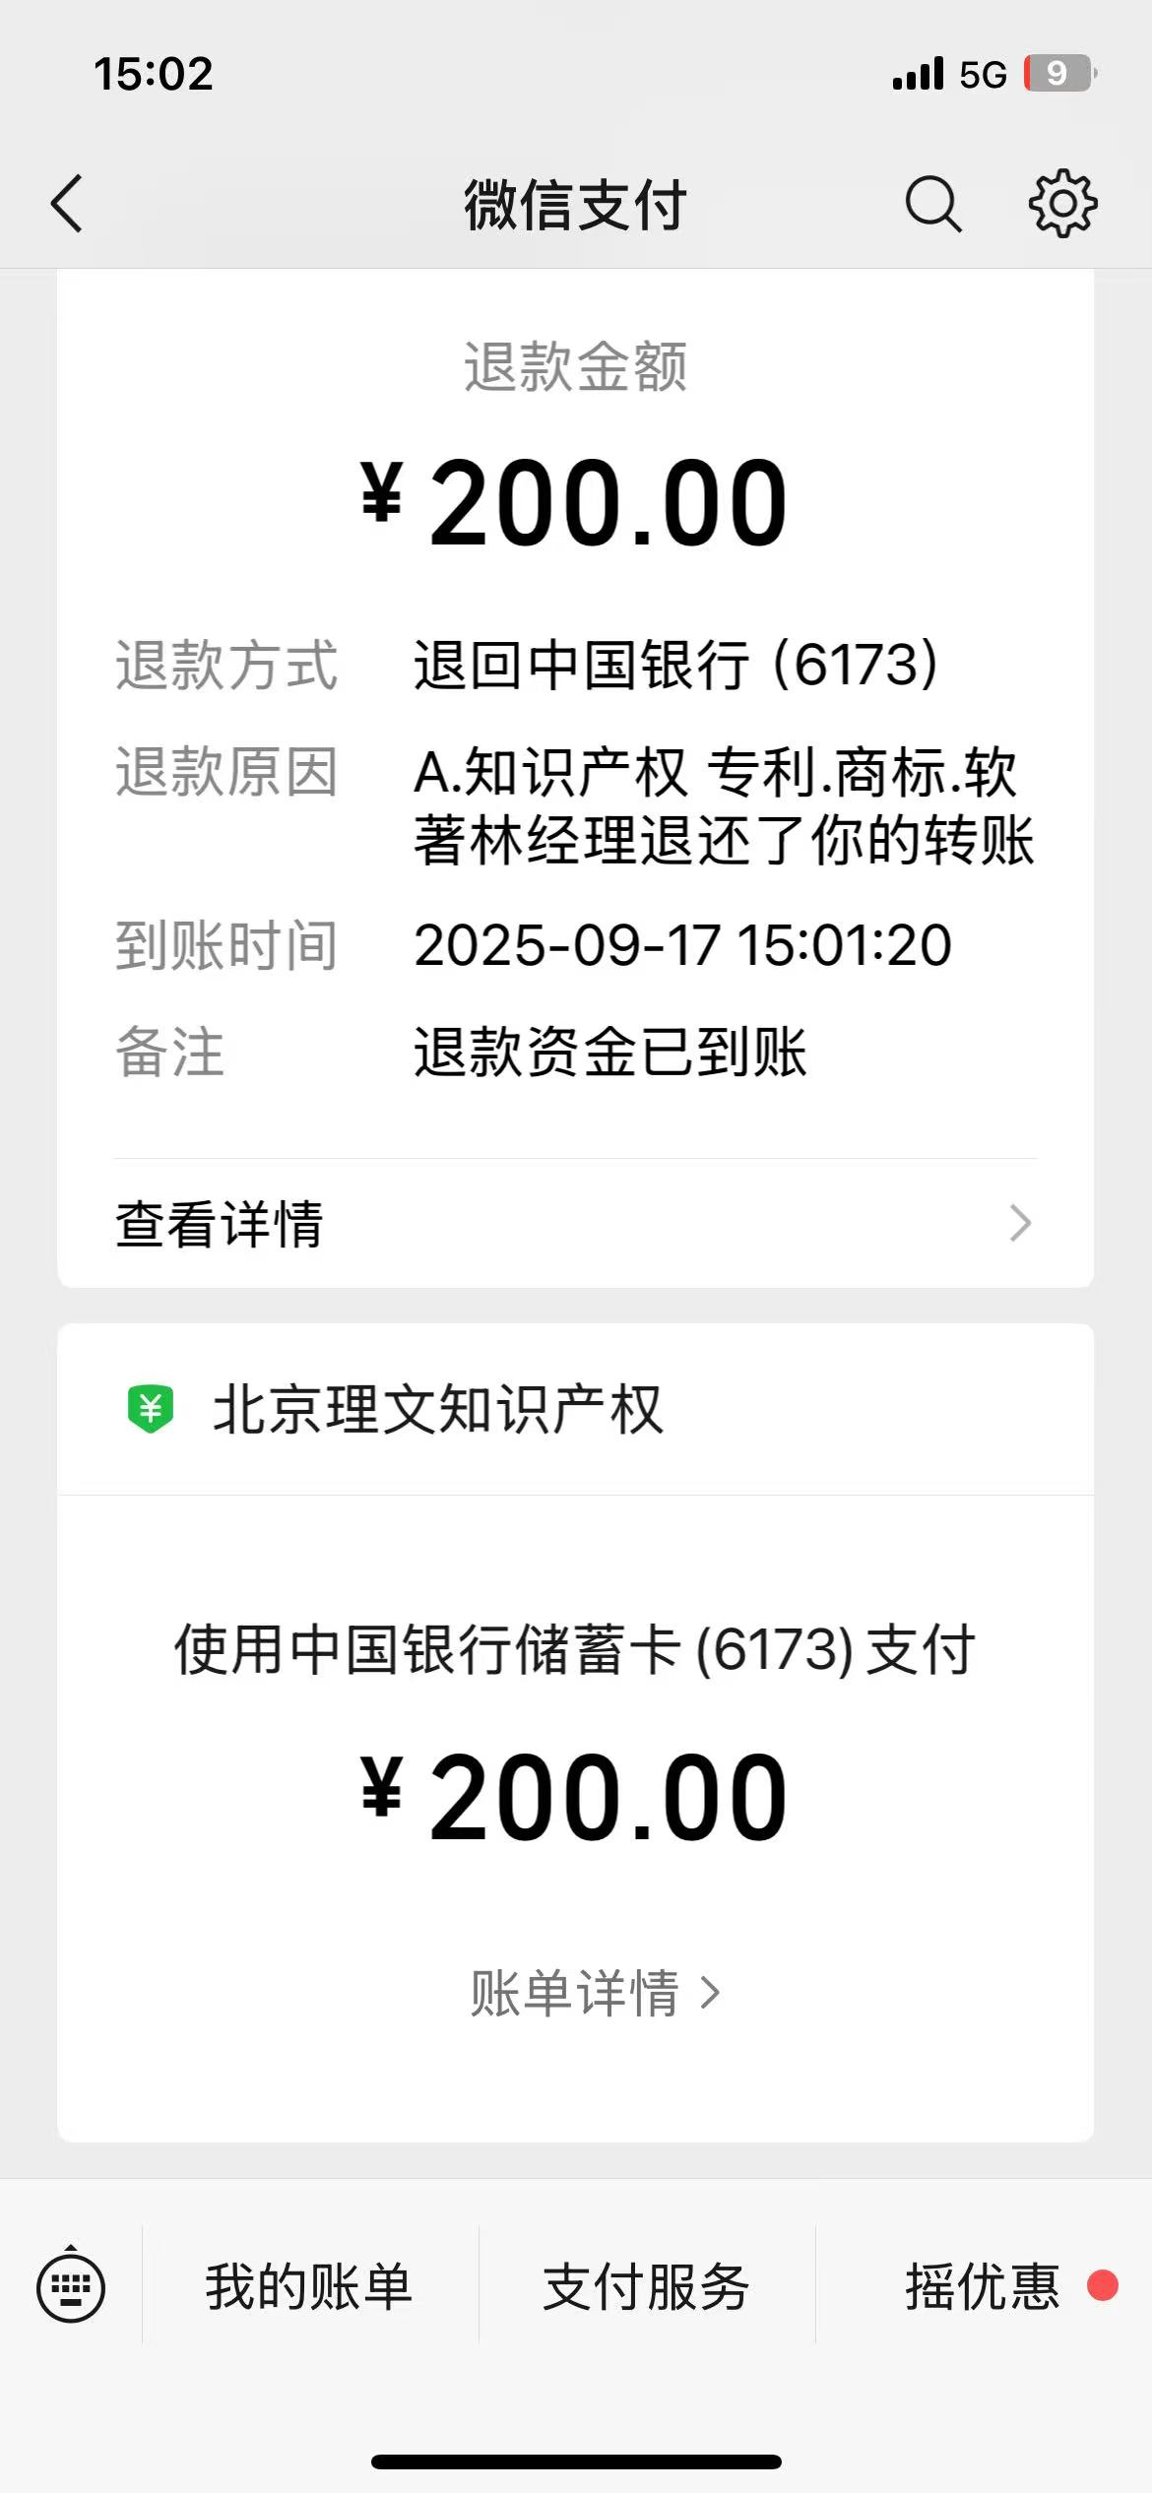1152x2493 pixels.
Task: Tap the red notification dot
Action: click(1103, 2285)
